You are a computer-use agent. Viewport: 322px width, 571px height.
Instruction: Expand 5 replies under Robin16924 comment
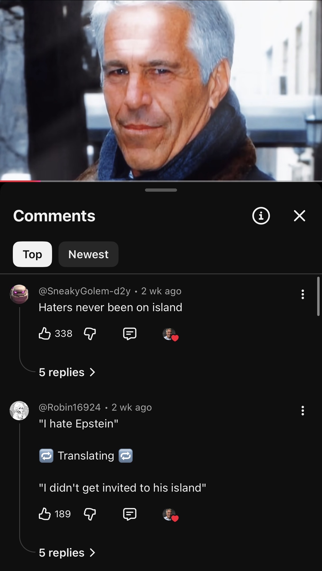[67, 553]
